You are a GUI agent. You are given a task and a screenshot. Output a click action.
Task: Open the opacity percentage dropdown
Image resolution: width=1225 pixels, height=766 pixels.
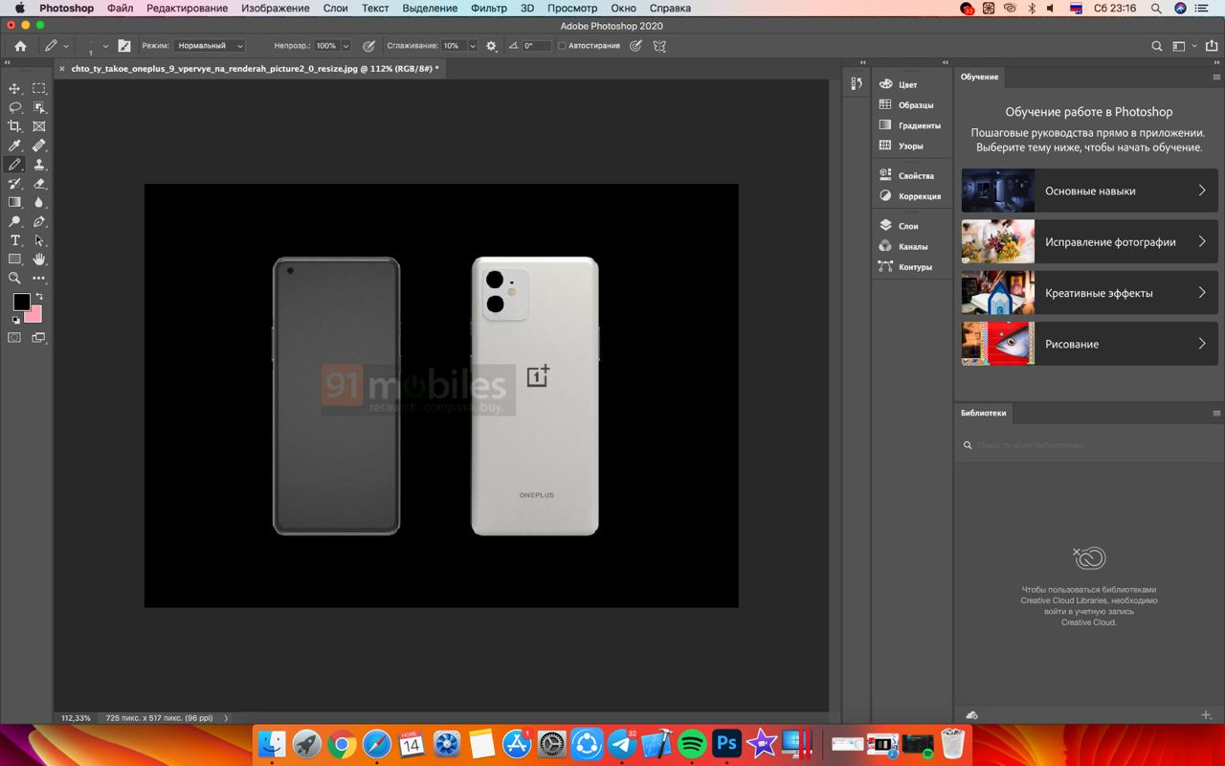(345, 45)
